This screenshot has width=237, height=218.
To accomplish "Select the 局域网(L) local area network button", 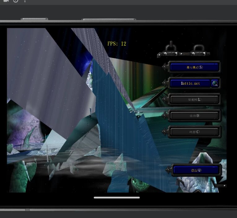I will coord(194,100).
